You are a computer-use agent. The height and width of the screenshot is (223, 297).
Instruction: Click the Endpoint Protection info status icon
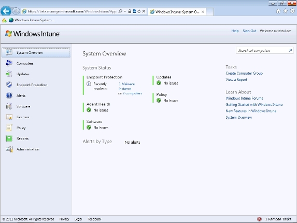(89, 83)
